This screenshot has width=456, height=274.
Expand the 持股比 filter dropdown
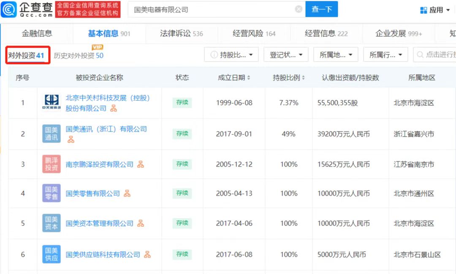click(231, 54)
